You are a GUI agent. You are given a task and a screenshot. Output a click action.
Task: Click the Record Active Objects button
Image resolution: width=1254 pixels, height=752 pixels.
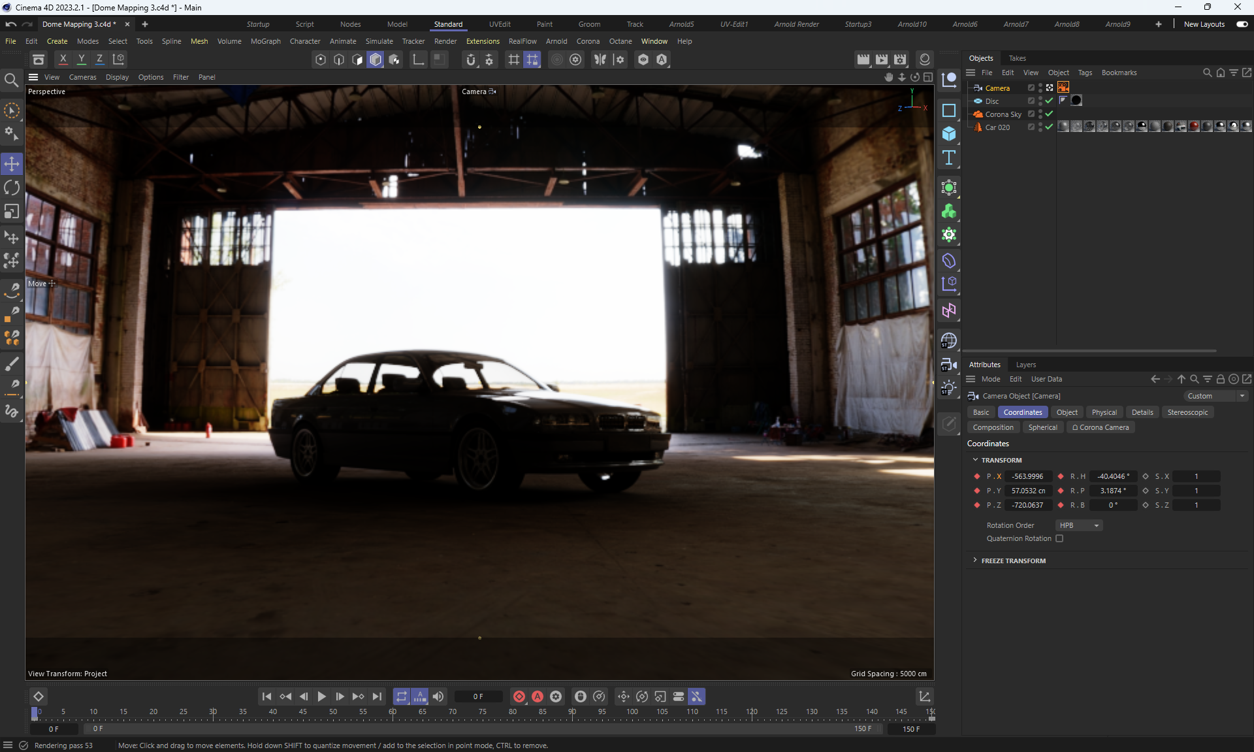click(x=519, y=696)
